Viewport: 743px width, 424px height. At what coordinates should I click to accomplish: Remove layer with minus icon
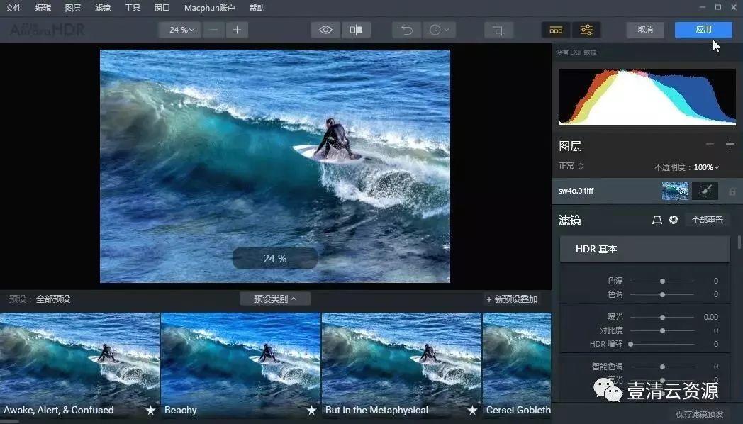[710, 145]
